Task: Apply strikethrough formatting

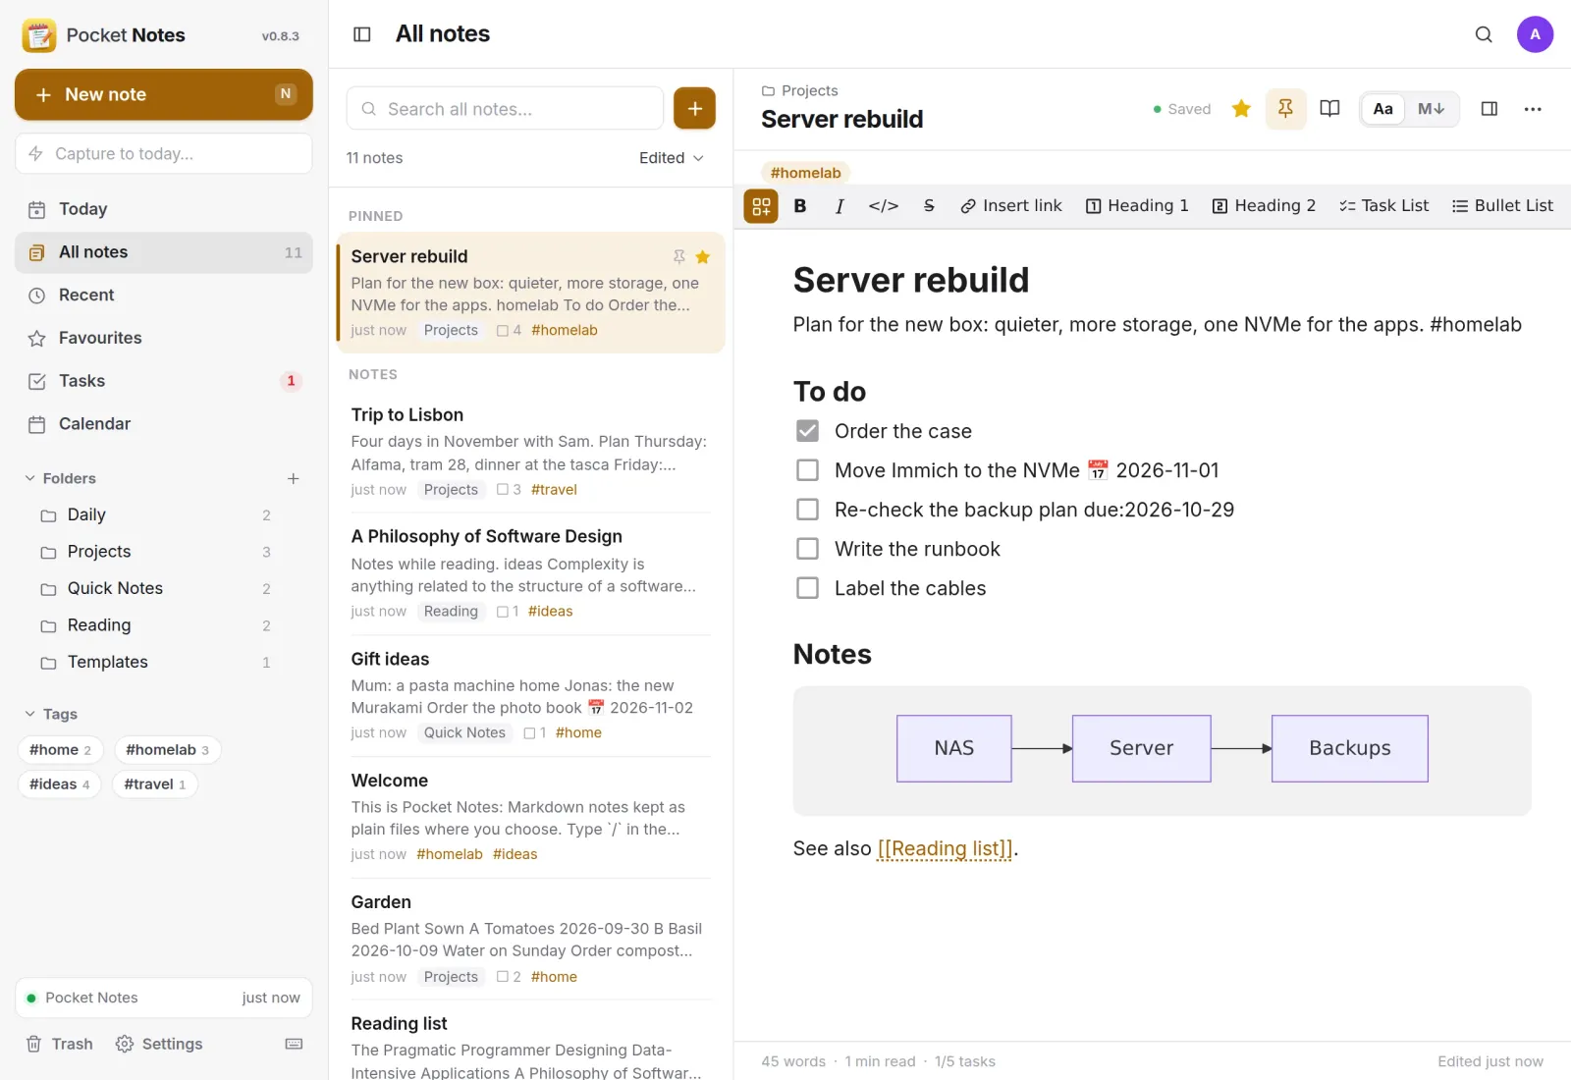Action: click(x=929, y=206)
